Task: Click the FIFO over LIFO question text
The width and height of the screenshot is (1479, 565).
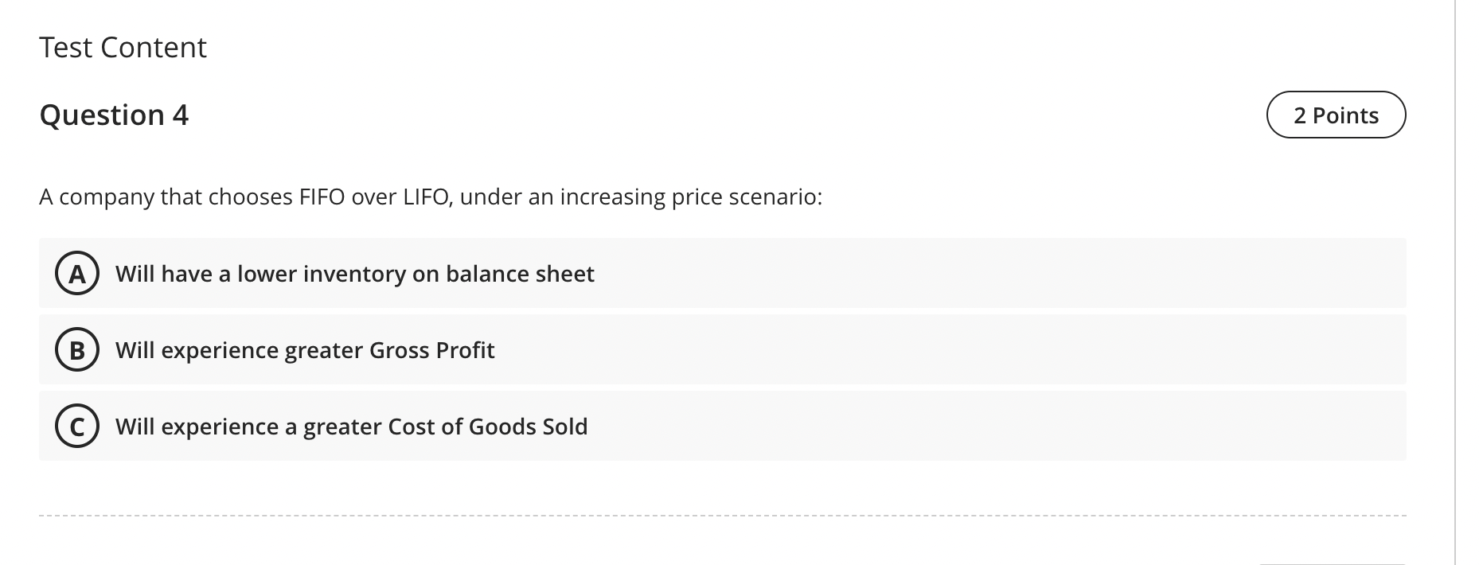Action: [x=431, y=197]
